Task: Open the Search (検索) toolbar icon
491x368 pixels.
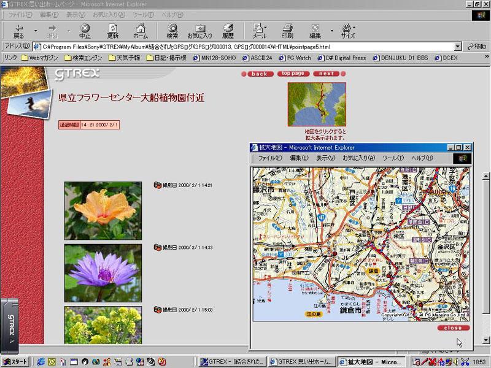Action: coord(172,31)
